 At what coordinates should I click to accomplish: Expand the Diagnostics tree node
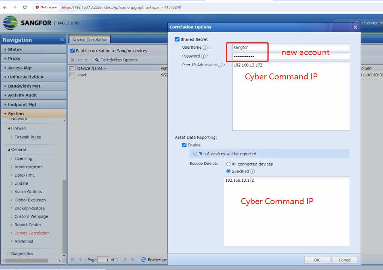click(9, 254)
